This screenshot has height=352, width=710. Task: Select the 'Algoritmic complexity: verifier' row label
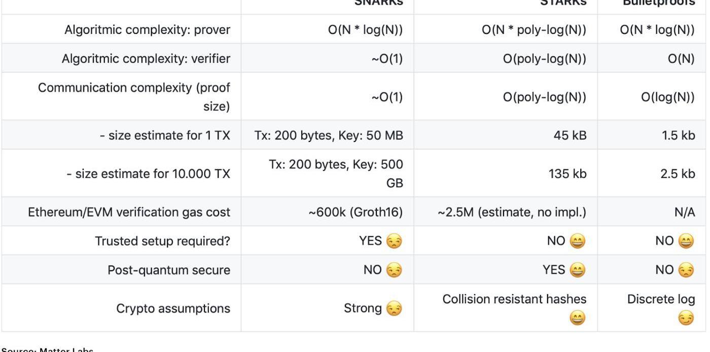point(146,59)
